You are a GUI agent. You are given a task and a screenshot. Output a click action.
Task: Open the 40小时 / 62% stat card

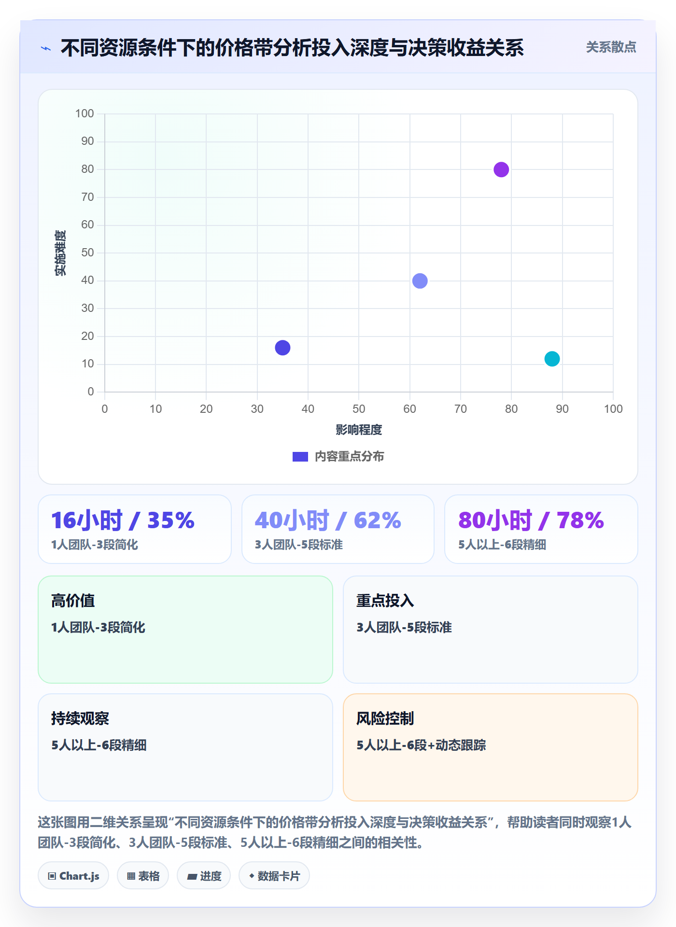click(x=338, y=529)
